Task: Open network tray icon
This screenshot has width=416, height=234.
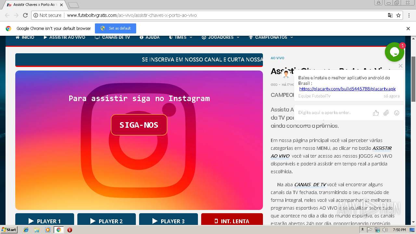Action: [x=377, y=230]
